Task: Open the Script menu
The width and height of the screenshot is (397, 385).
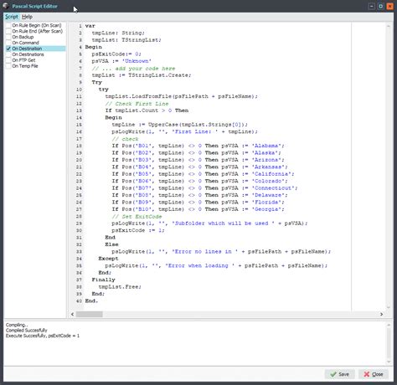Action: tap(12, 17)
